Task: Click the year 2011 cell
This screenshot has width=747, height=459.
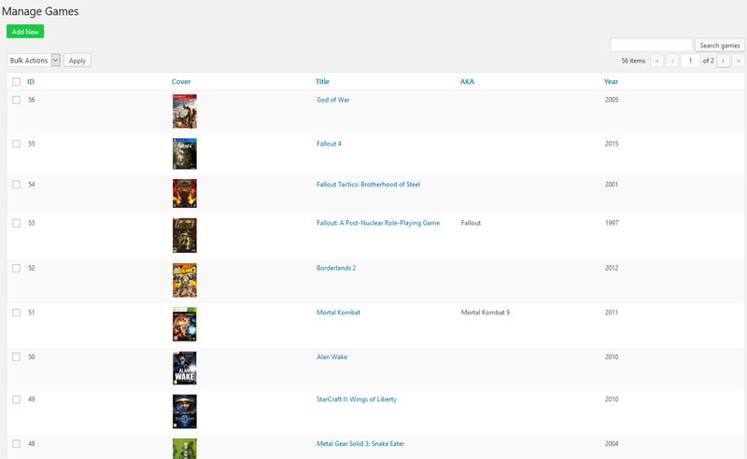Action: pyautogui.click(x=612, y=313)
